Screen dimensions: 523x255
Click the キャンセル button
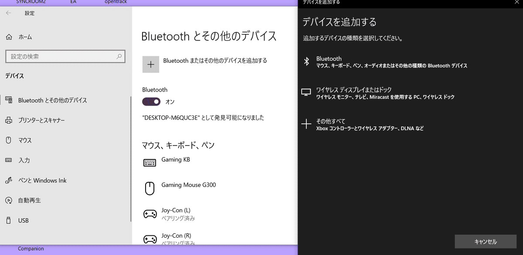[486, 241]
